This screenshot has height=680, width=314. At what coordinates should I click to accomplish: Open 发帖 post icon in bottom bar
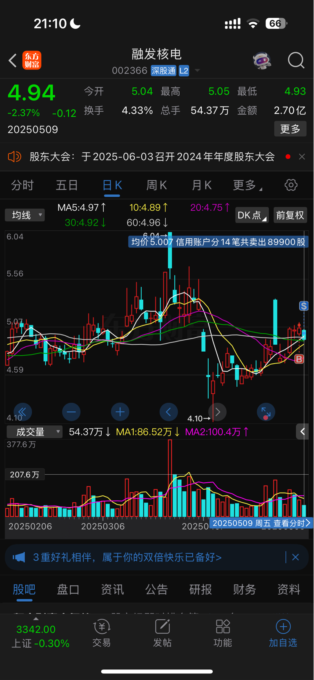[162, 633]
